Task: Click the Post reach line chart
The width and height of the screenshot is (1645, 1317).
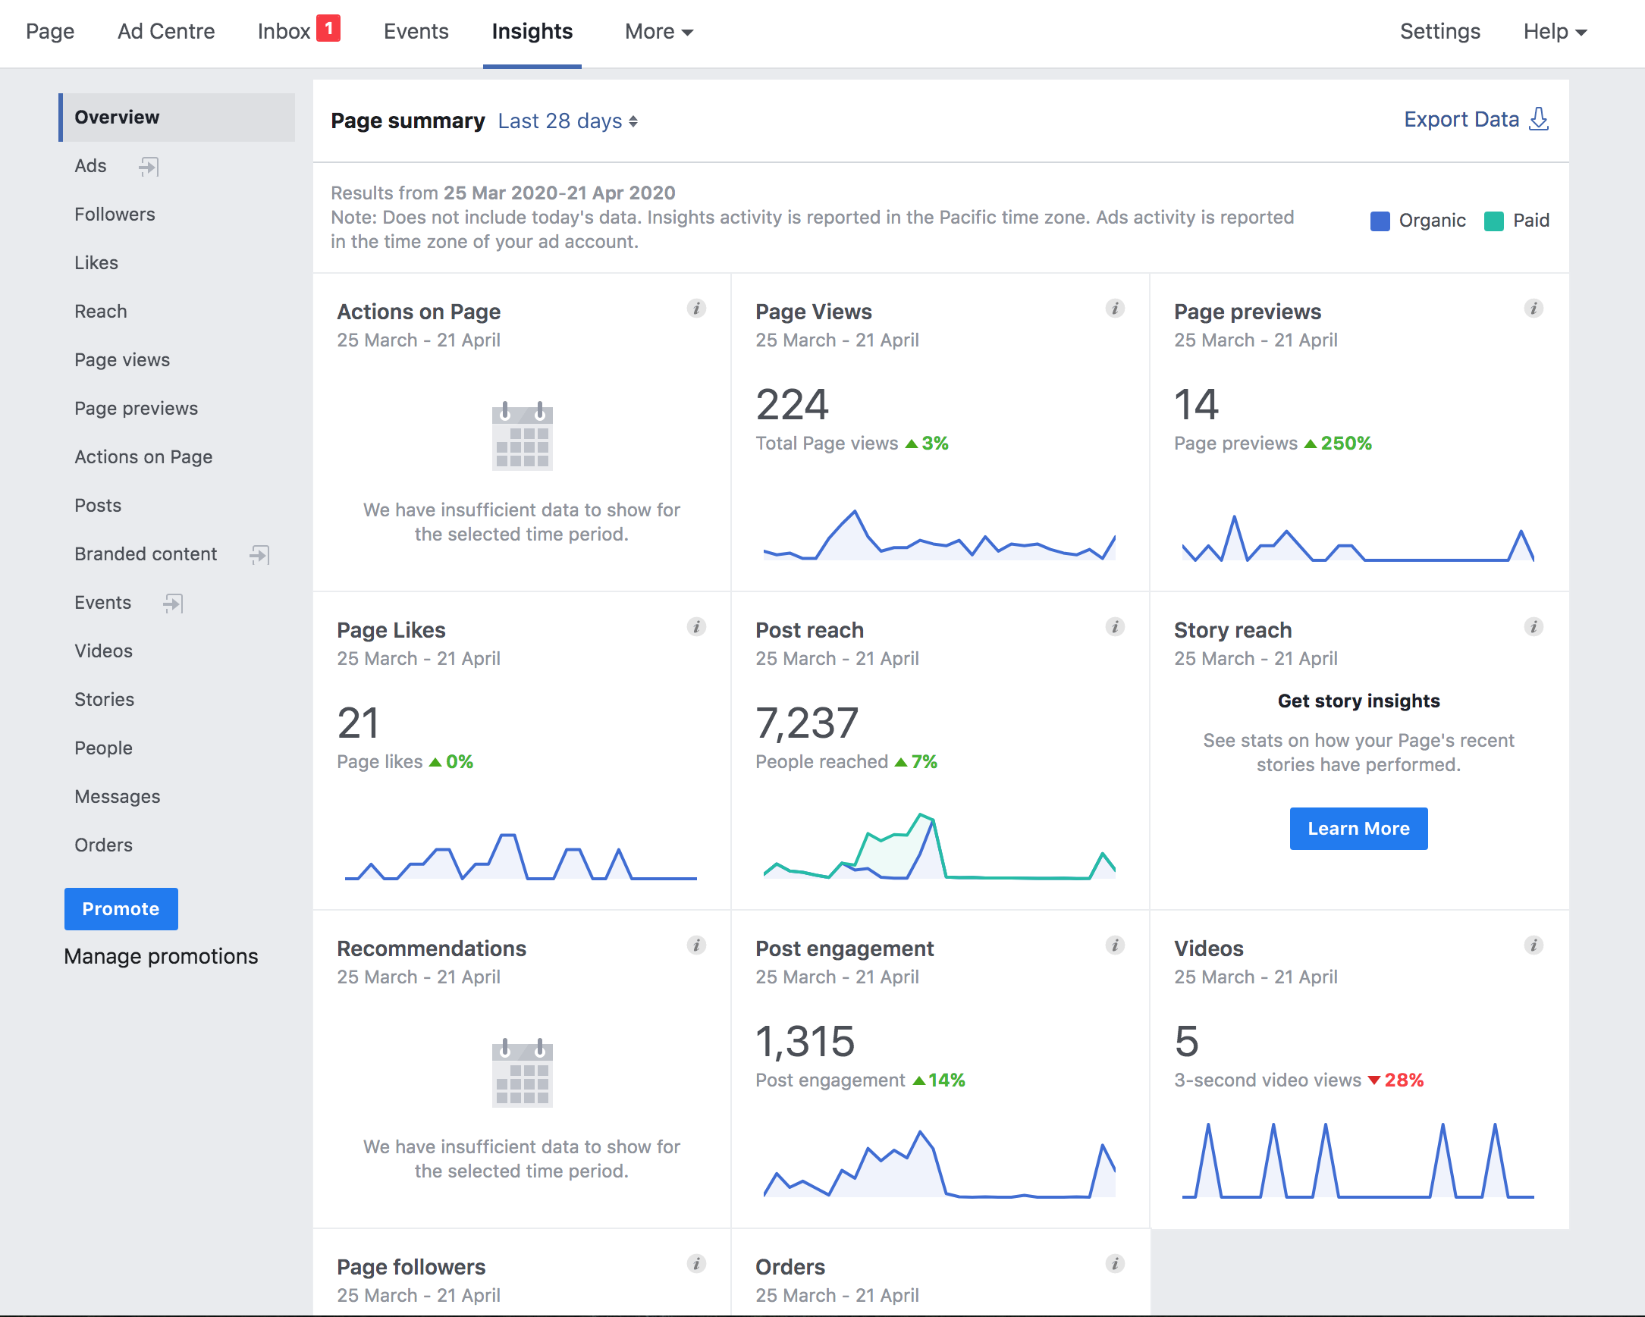Action: coord(939,846)
